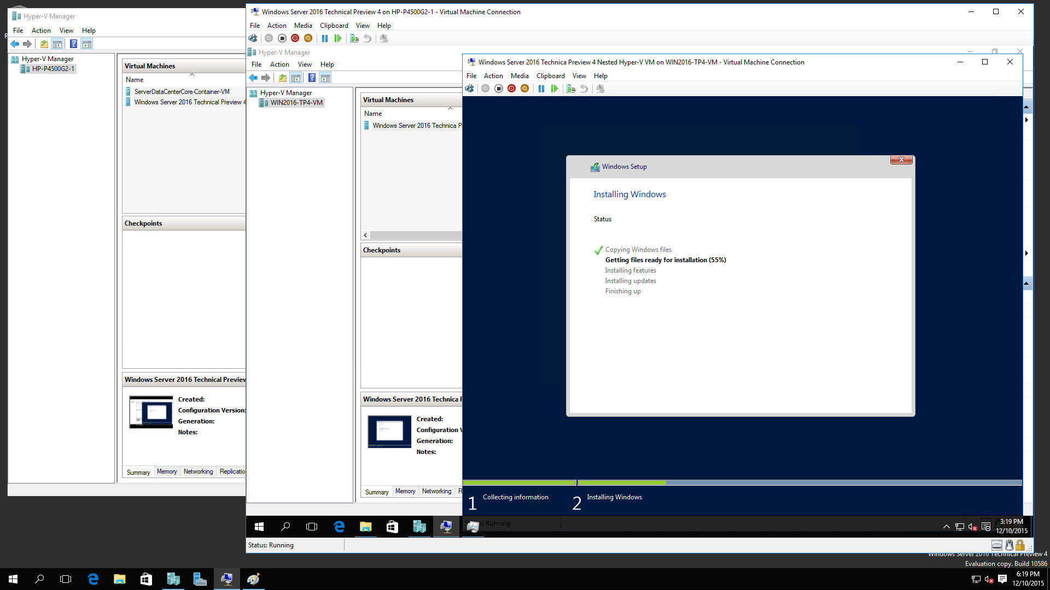Send Ctrl+Alt+Delete in Nested Hyper-V VM Connection toolbar

click(469, 88)
